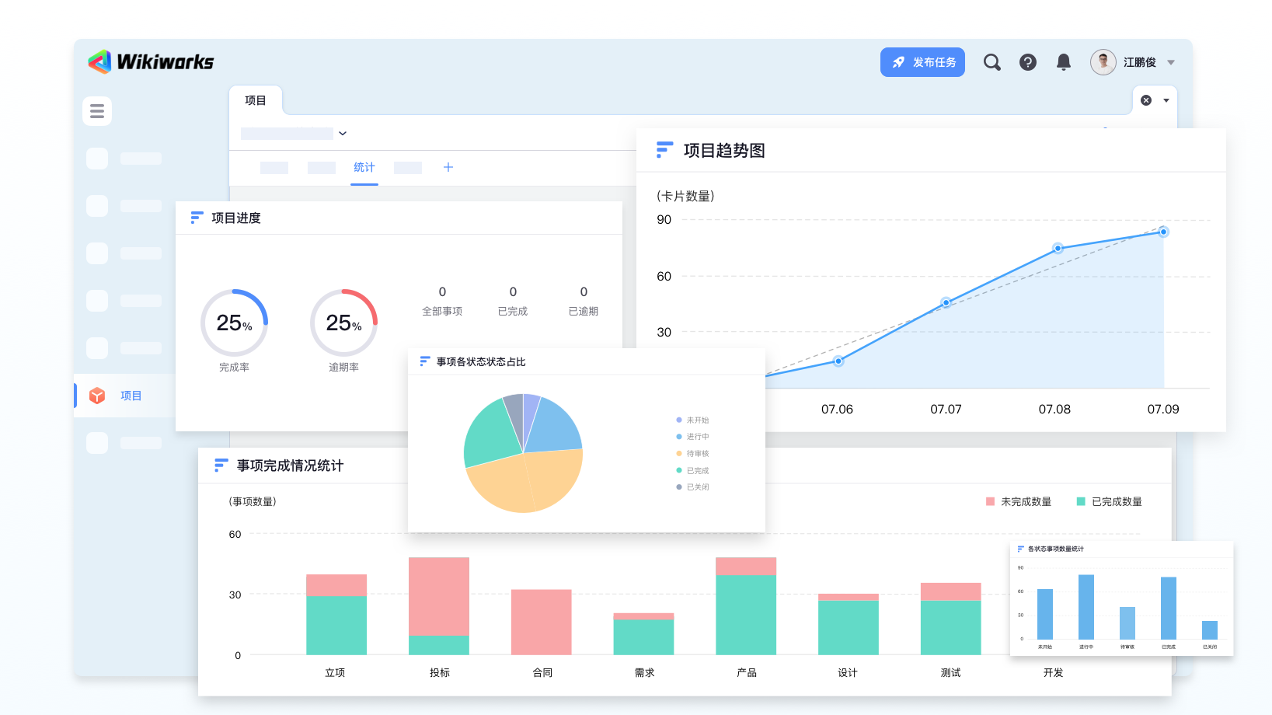This screenshot has height=715, width=1272.
Task: Click the Wikiworks logo icon
Action: pyautogui.click(x=99, y=62)
